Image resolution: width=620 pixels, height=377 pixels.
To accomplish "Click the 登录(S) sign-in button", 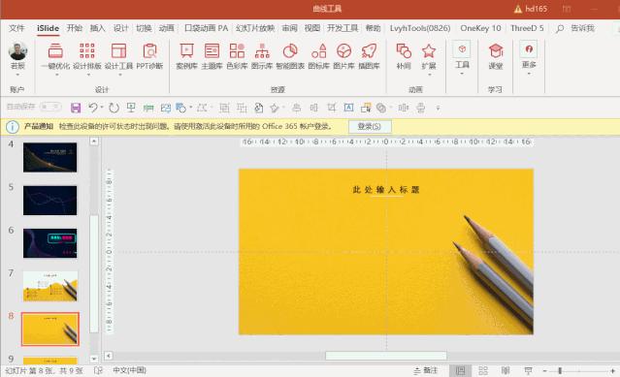I will pyautogui.click(x=370, y=126).
